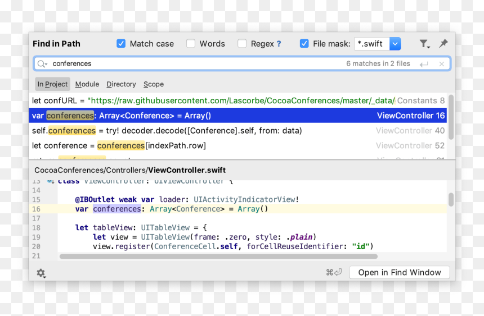Click the new line return icon in search field
The width and height of the screenshot is (484, 316).
(424, 64)
